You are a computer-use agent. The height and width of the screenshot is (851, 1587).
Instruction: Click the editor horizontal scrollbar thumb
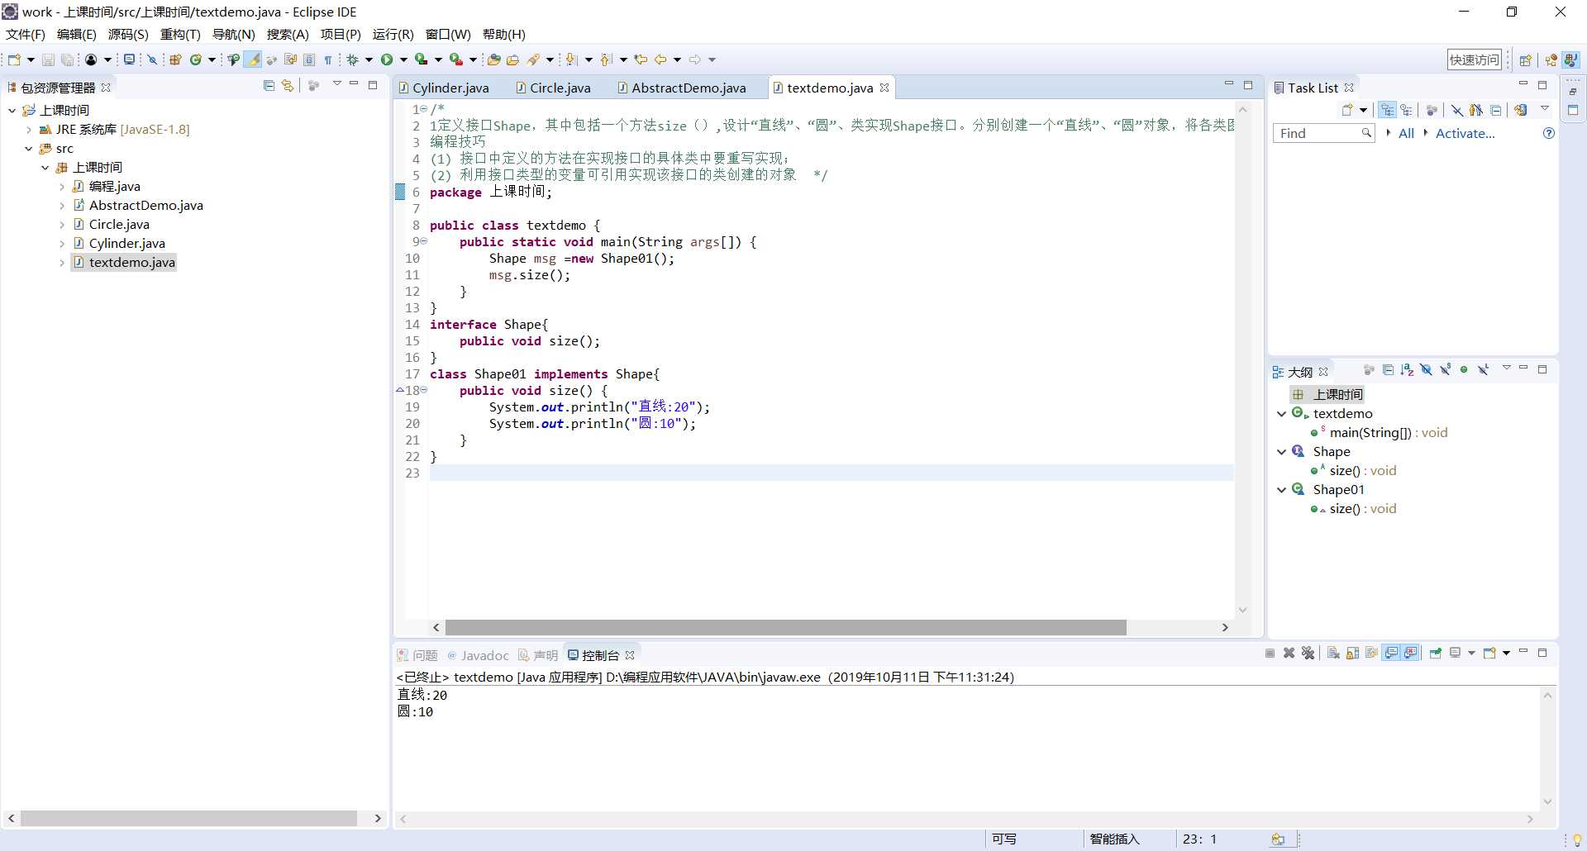pyautogui.click(x=785, y=628)
